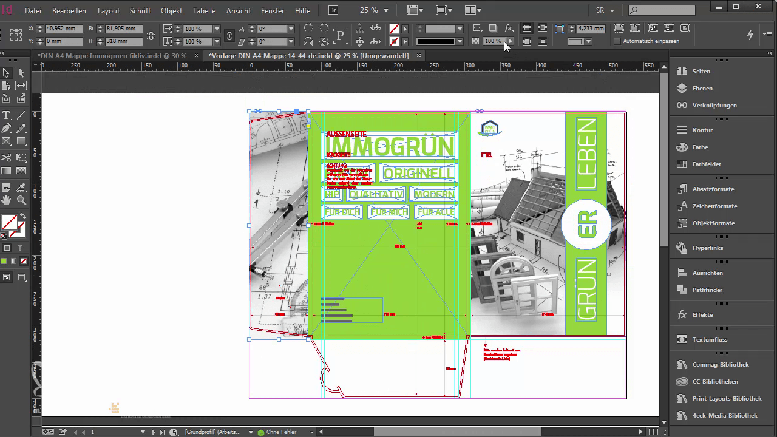Select the Direct Selection tool
Image resolution: width=777 pixels, height=437 pixels.
[21, 73]
